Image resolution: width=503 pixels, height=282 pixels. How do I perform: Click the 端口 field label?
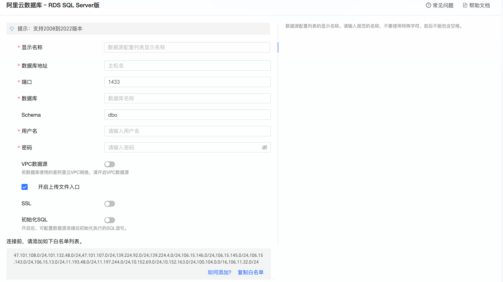tap(27, 82)
